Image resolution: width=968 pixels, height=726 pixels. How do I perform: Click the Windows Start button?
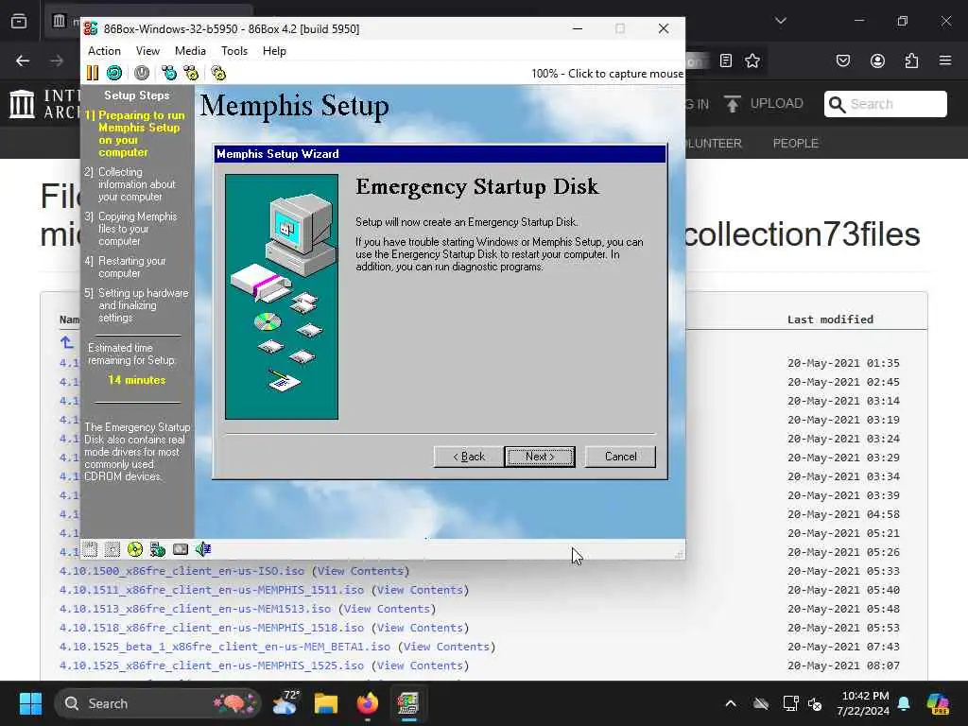(30, 703)
